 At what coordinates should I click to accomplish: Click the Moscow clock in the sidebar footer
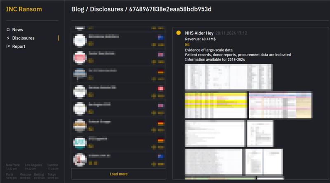point(25,176)
